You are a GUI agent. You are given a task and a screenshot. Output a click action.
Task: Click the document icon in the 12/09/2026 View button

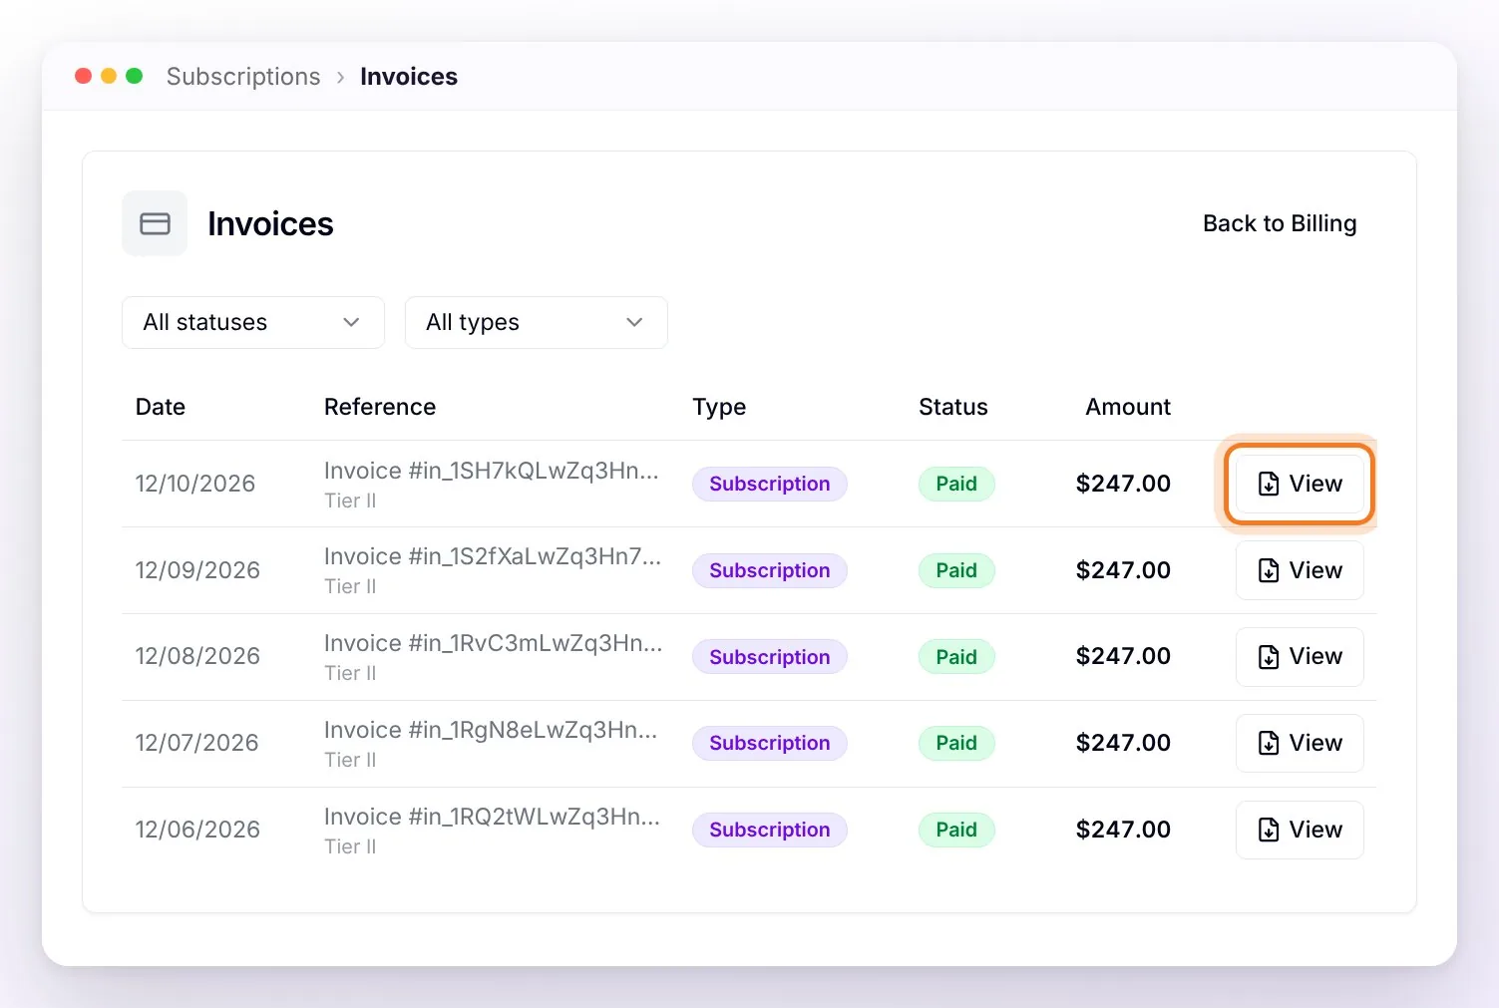coord(1269,570)
